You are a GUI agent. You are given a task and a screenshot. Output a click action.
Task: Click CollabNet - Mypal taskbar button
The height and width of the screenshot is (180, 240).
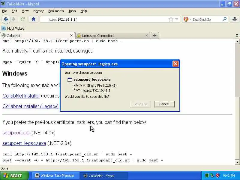pyautogui.click(x=103, y=176)
